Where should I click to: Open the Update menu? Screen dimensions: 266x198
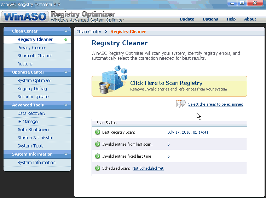[x=187, y=19]
